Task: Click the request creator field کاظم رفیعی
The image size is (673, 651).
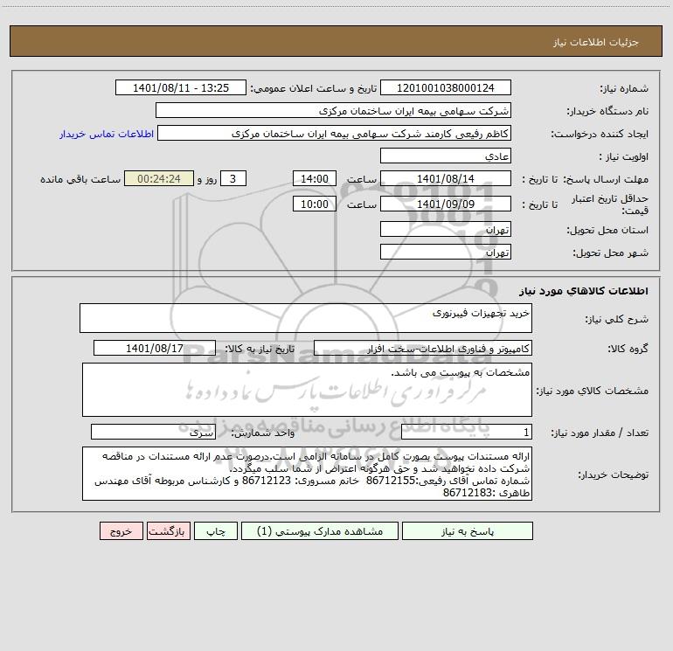Action: (x=335, y=134)
